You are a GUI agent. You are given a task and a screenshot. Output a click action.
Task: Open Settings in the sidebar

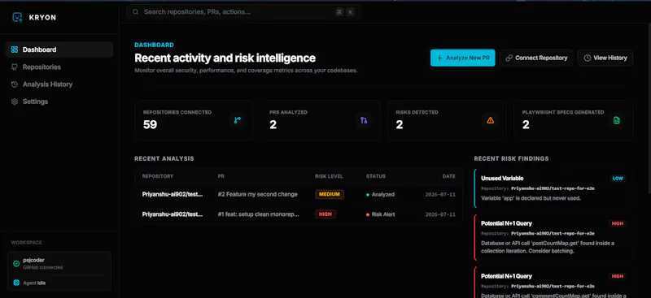[x=59, y=101]
